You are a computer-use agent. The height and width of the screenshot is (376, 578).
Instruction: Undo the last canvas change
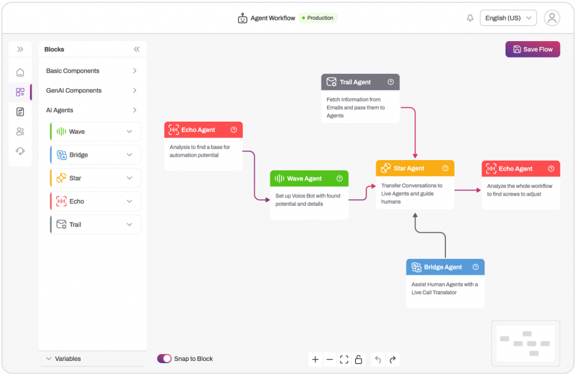click(378, 359)
